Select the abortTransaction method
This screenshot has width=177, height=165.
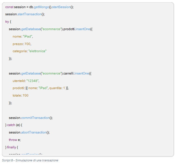tap(34, 132)
